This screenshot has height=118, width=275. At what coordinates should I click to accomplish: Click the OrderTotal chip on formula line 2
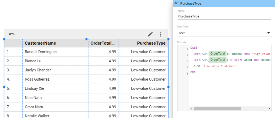tap(218, 53)
